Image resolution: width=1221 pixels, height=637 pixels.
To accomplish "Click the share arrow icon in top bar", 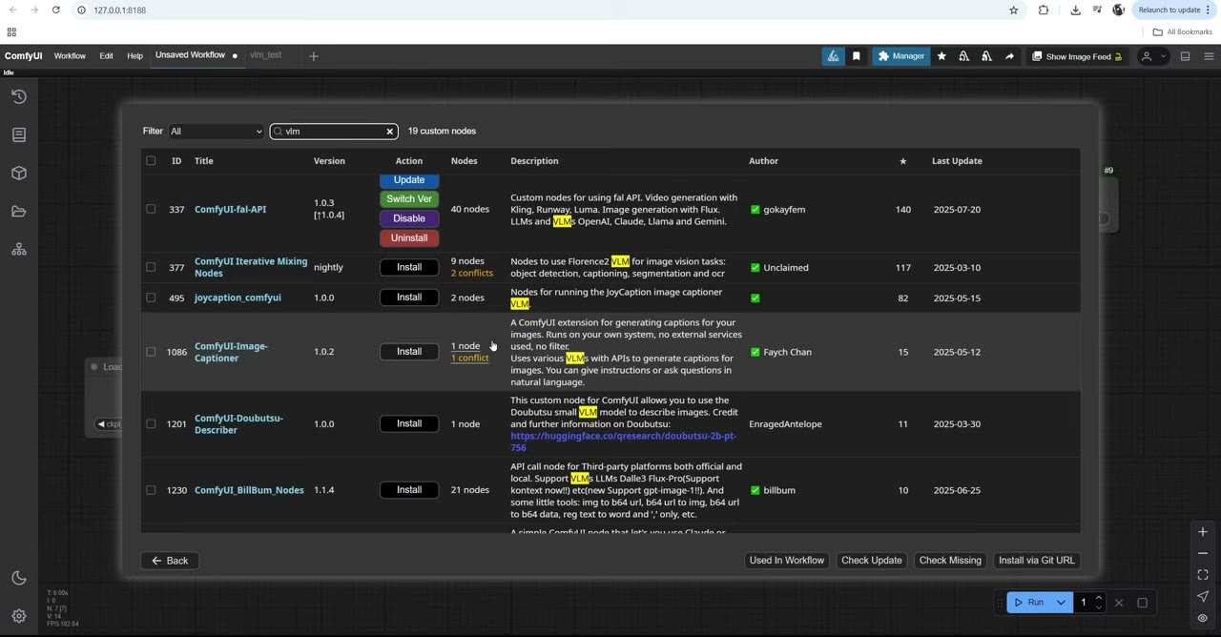I will (x=1009, y=56).
